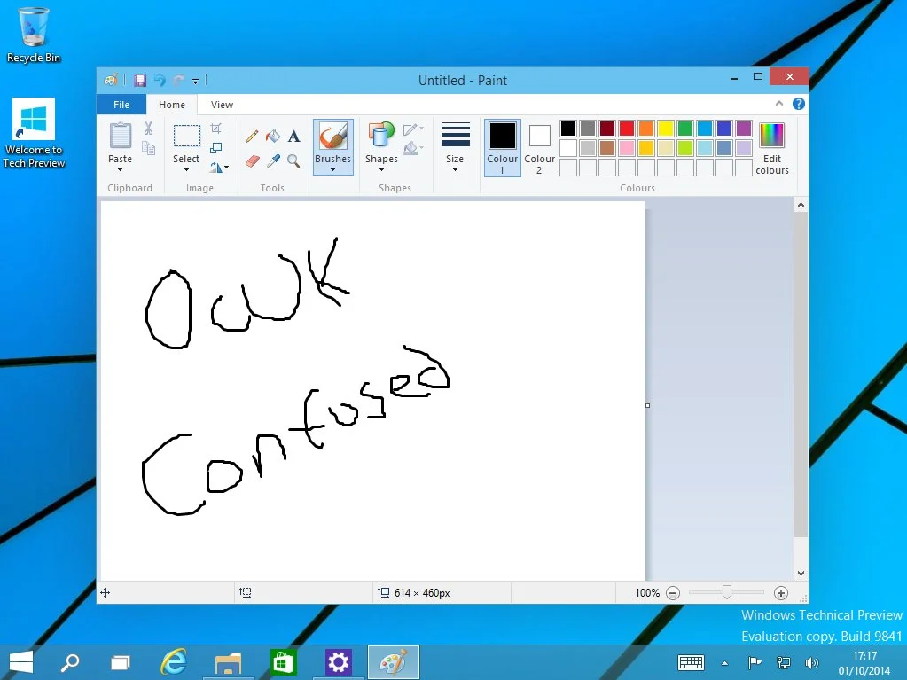Collapse the ribbon with the chevron
The width and height of the screenshot is (907, 680).
pyautogui.click(x=779, y=104)
